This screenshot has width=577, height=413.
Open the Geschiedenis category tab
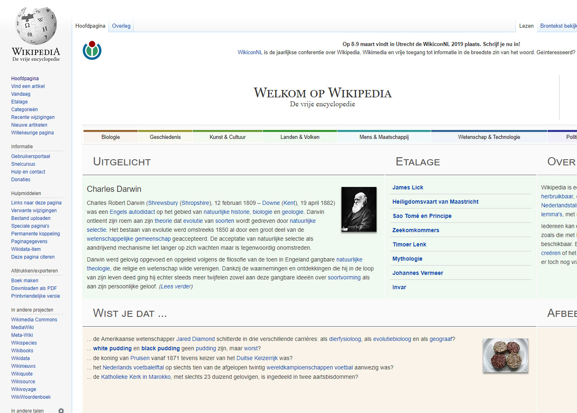click(x=165, y=137)
